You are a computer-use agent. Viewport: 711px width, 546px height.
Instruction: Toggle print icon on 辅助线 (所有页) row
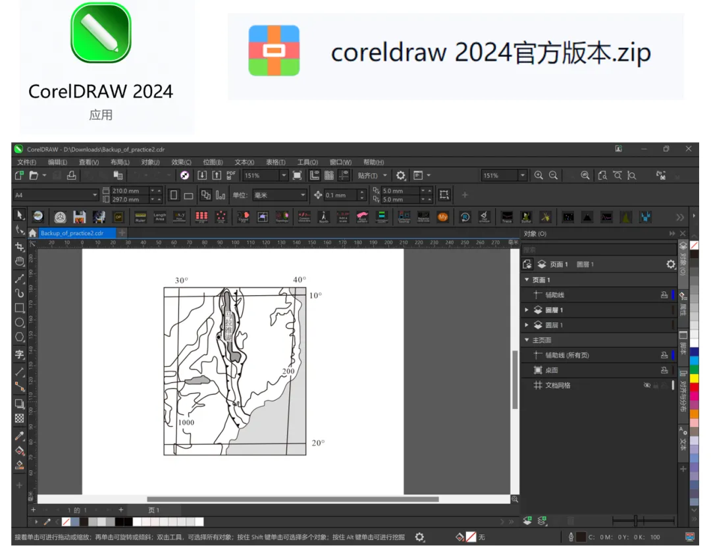coord(664,355)
